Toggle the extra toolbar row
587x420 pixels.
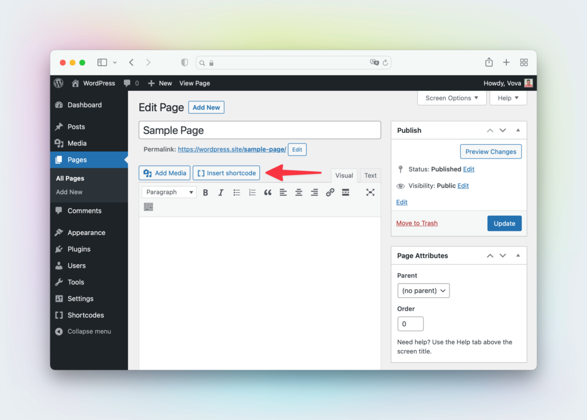tap(148, 207)
